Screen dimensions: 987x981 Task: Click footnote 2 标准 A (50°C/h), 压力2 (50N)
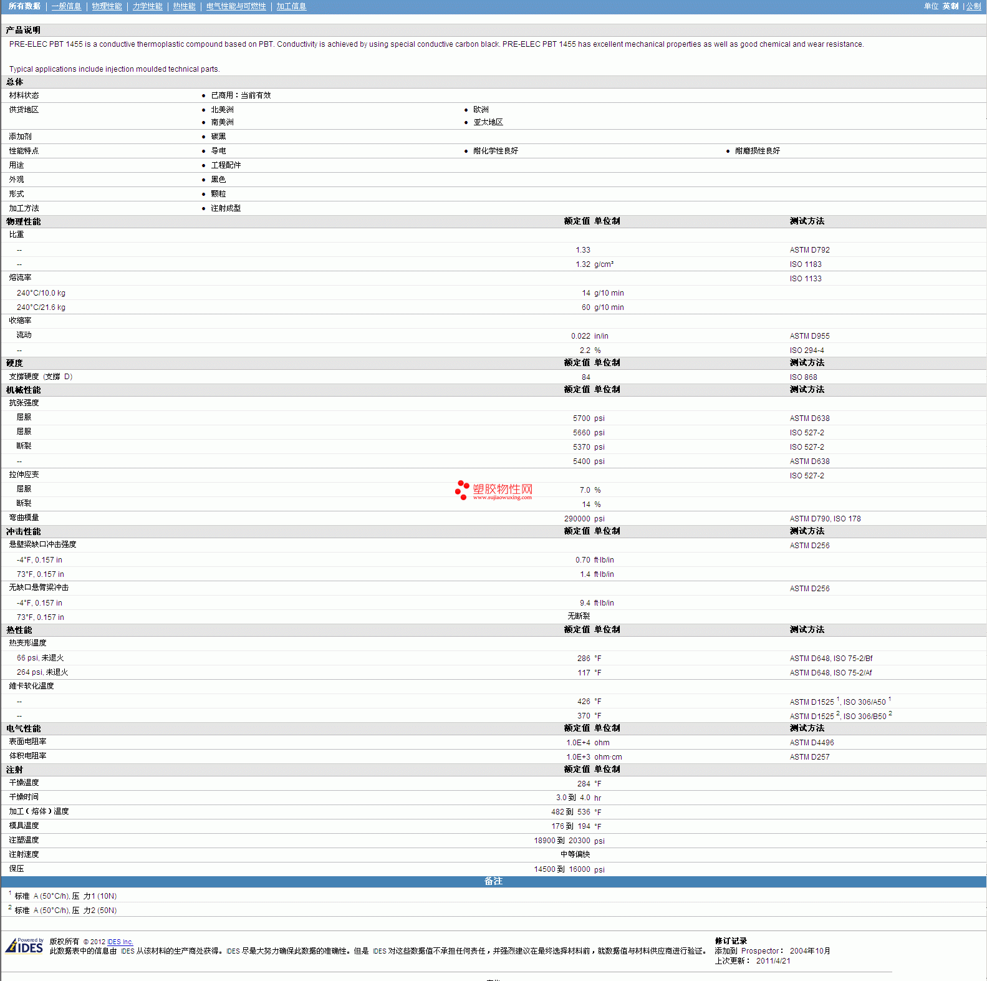pos(63,910)
